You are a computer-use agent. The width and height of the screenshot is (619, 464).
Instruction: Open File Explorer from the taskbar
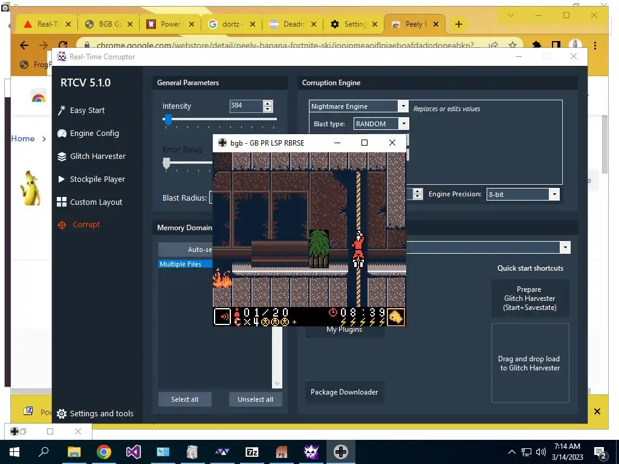point(74,452)
